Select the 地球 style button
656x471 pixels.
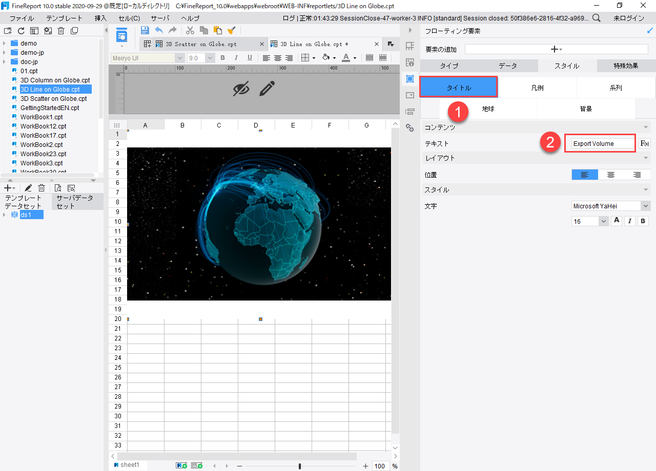(488, 109)
